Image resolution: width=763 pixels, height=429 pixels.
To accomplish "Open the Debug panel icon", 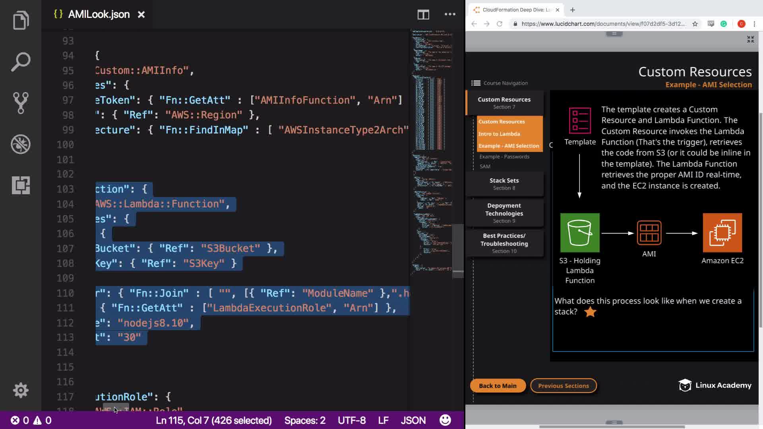I will (x=21, y=144).
